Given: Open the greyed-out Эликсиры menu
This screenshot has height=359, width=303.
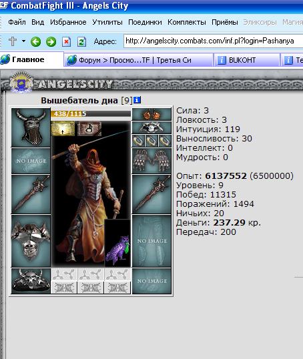Looking at the screenshot, I should pos(260,22).
